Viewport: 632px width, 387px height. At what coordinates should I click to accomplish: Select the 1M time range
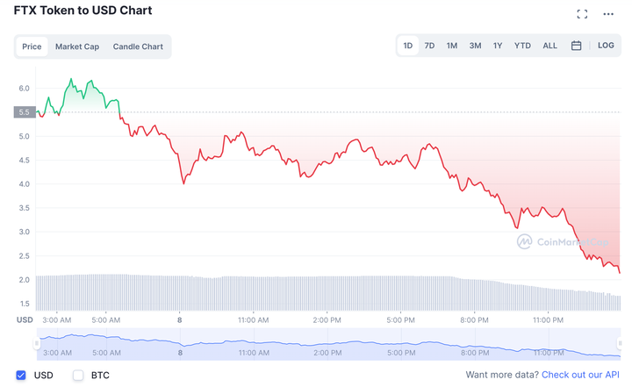451,46
